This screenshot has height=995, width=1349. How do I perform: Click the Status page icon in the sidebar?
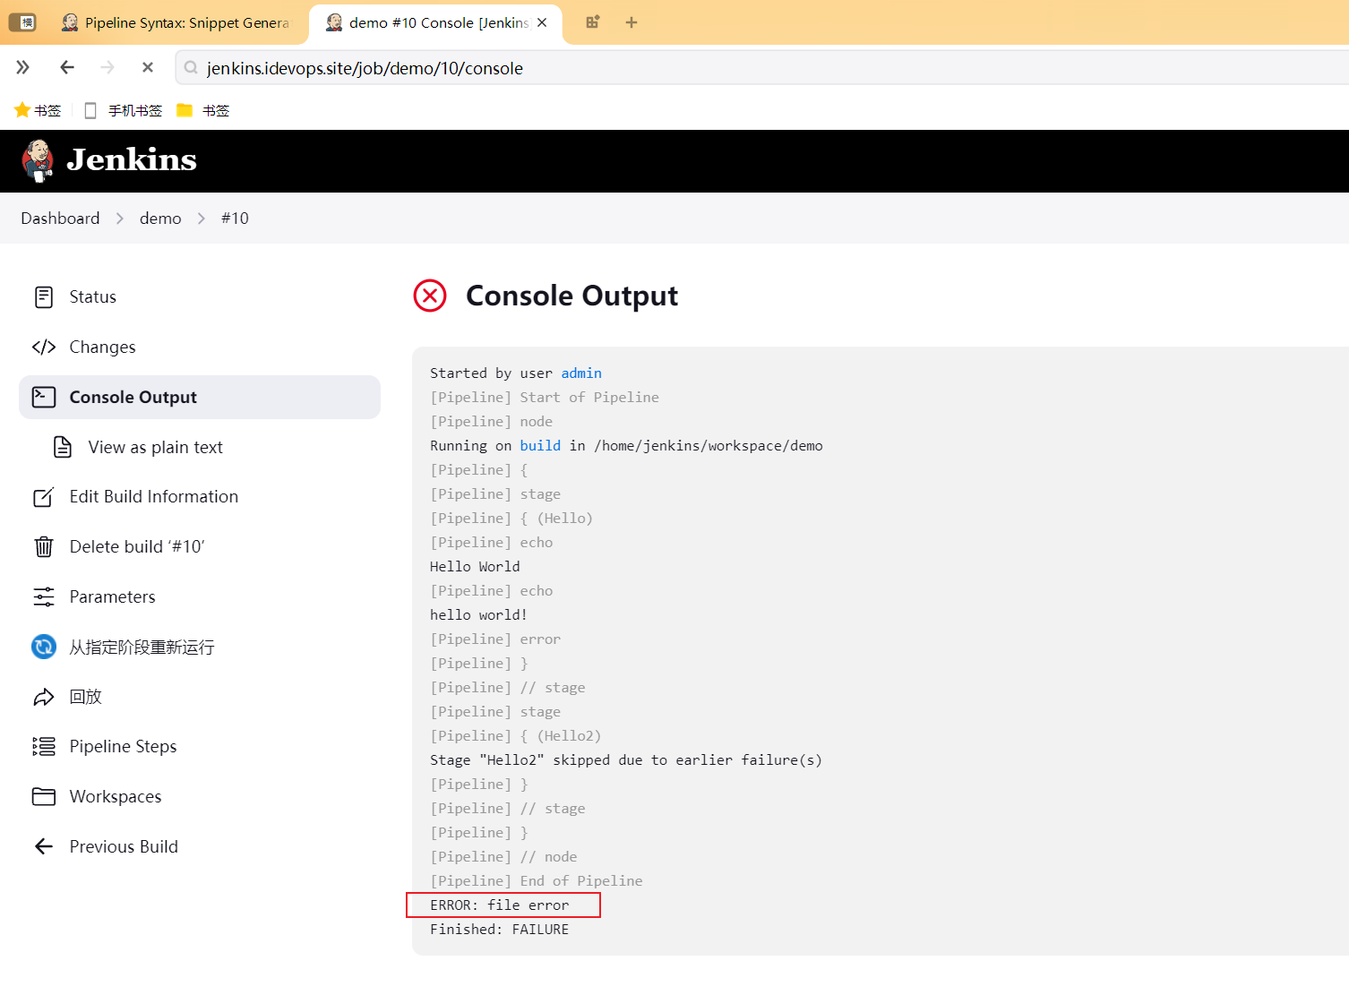coord(44,297)
